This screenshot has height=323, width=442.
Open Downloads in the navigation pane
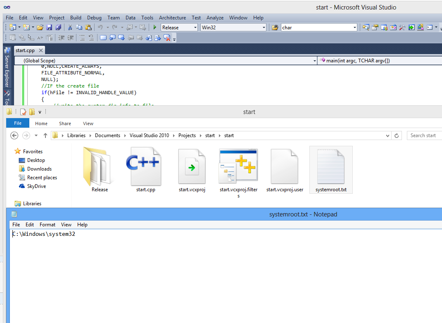coord(35,169)
